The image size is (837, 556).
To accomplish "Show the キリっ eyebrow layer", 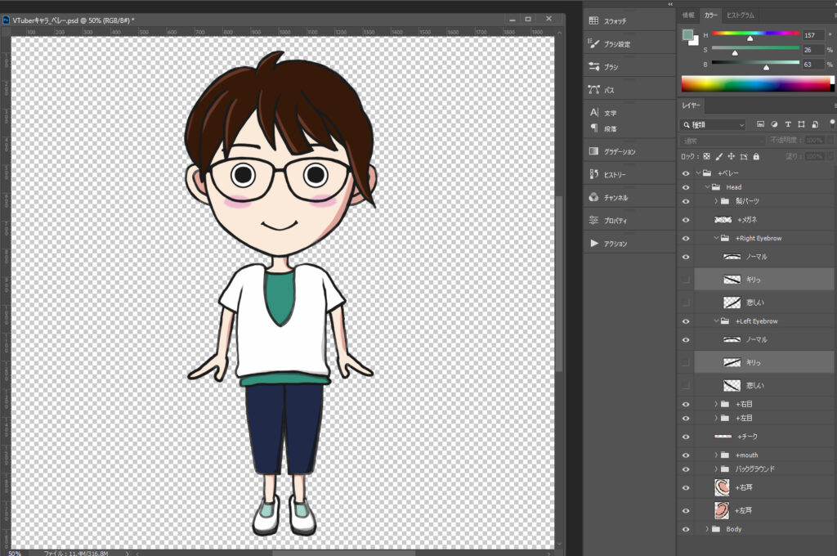I will [686, 279].
